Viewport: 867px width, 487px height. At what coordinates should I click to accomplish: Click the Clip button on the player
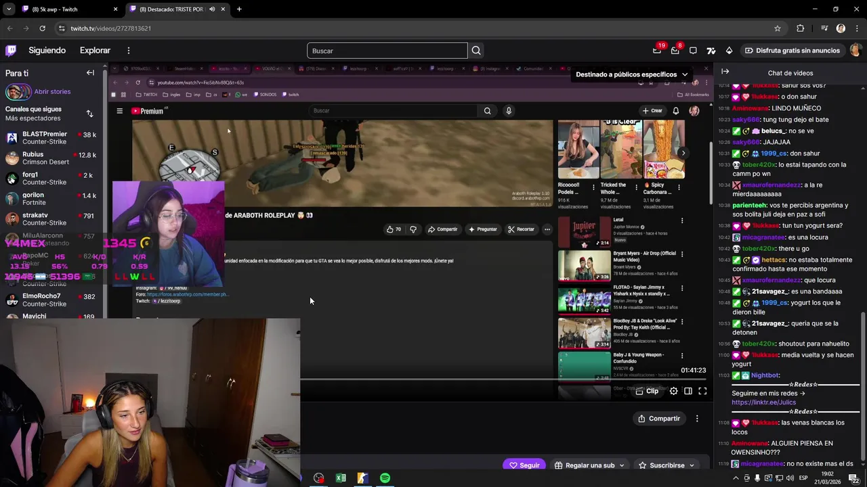647,391
